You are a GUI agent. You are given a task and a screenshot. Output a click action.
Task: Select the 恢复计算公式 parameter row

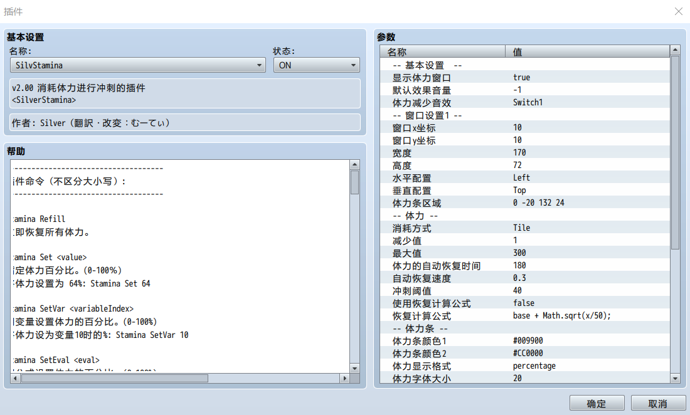[525, 316]
